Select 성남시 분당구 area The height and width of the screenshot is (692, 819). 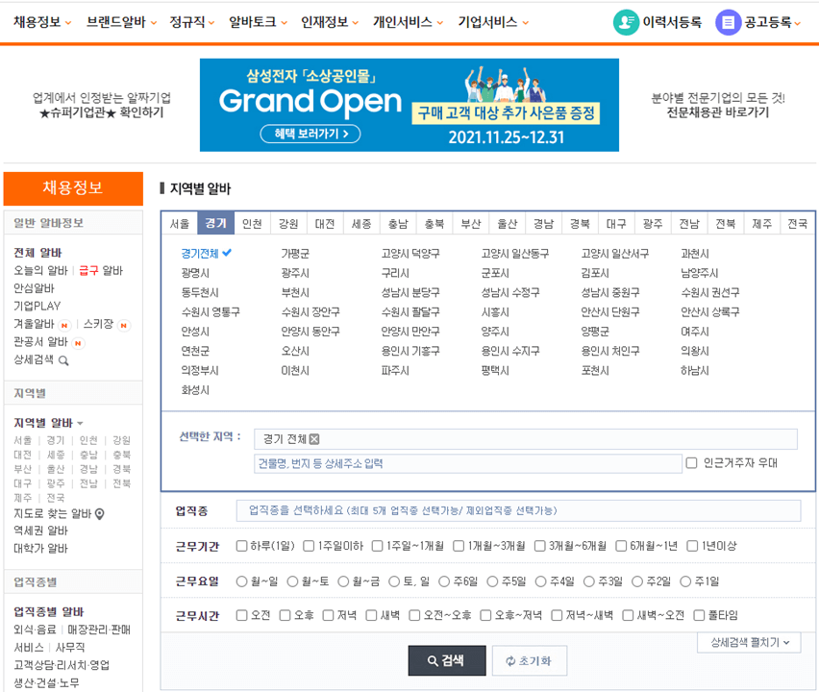tap(410, 292)
